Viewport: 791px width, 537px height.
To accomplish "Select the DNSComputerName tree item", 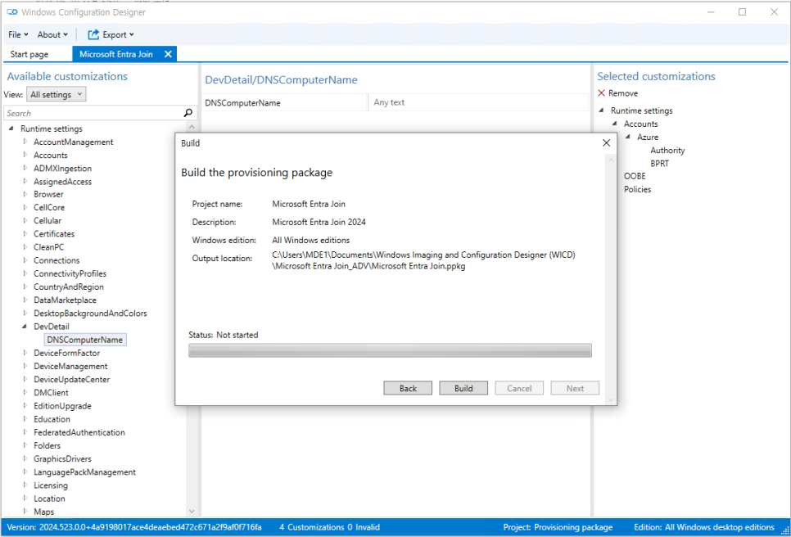I will click(85, 340).
